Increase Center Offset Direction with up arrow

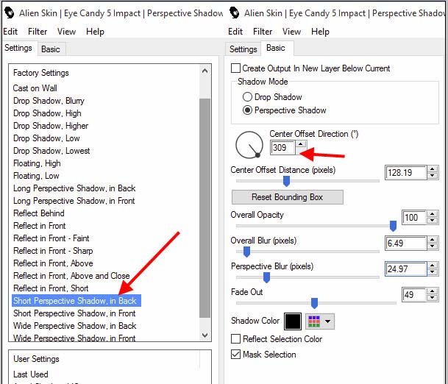[x=300, y=144]
